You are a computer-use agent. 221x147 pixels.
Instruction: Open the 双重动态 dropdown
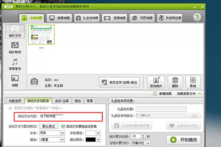tap(140, 143)
